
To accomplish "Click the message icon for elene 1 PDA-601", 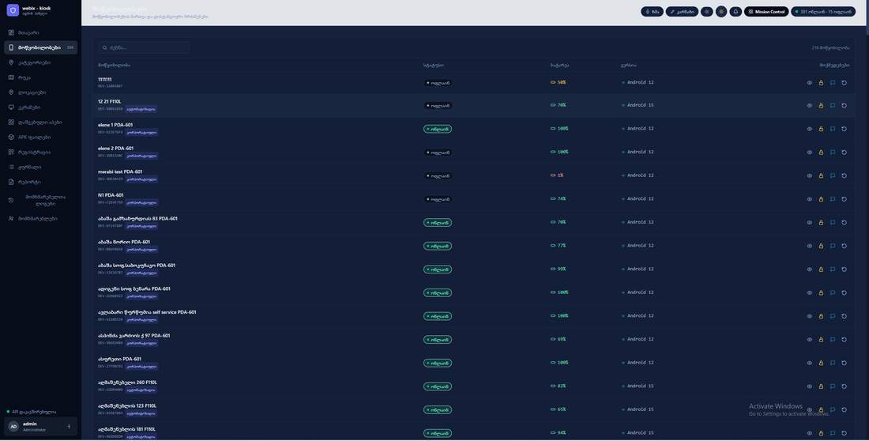I will pyautogui.click(x=833, y=129).
